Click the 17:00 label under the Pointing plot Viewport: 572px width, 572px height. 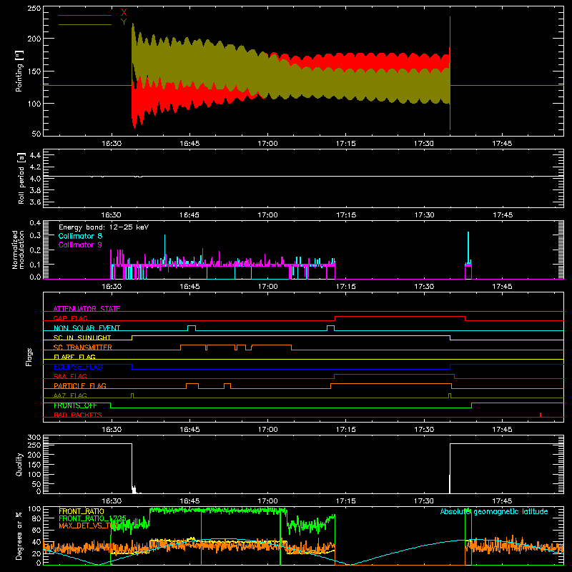[x=267, y=144]
